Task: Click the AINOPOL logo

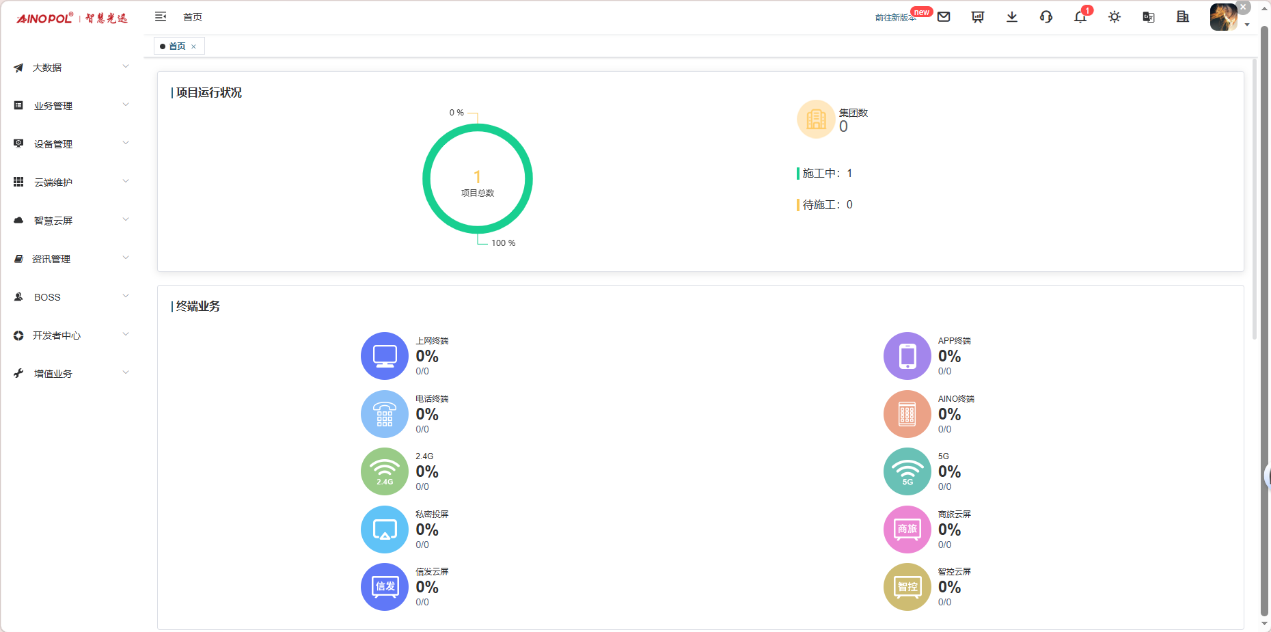Action: [x=72, y=18]
